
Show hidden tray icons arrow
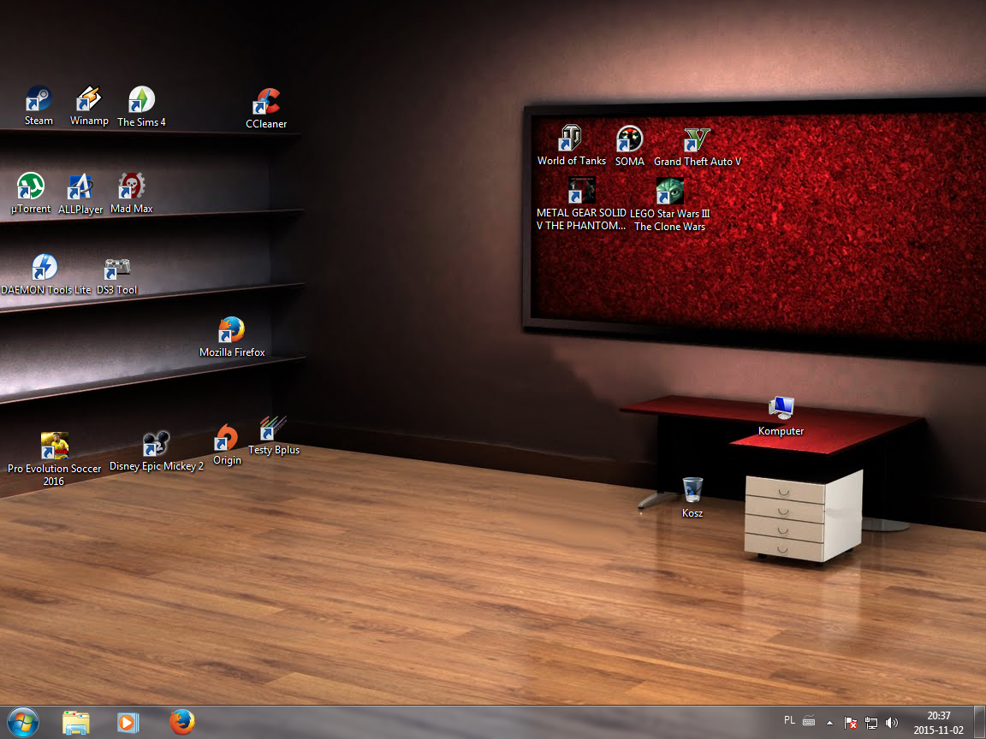pos(830,724)
